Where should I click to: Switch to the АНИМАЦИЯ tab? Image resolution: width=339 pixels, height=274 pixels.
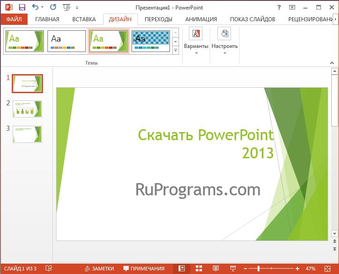tap(201, 19)
